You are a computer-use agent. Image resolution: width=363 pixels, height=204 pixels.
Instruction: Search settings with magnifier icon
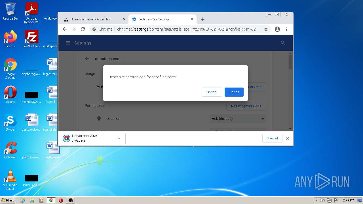(283, 43)
